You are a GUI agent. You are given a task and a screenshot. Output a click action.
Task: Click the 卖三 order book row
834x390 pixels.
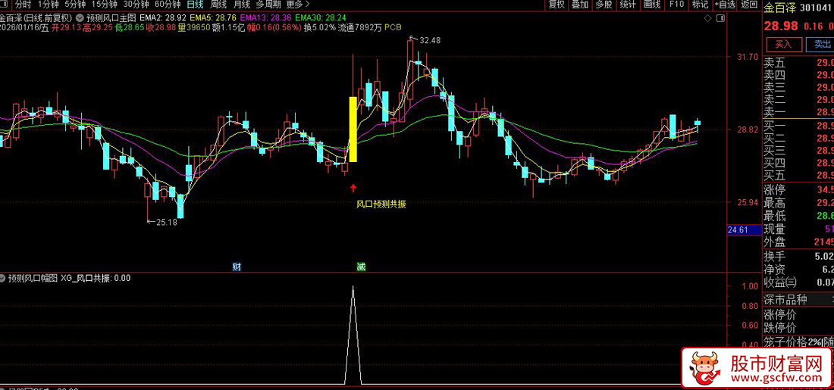pos(798,87)
